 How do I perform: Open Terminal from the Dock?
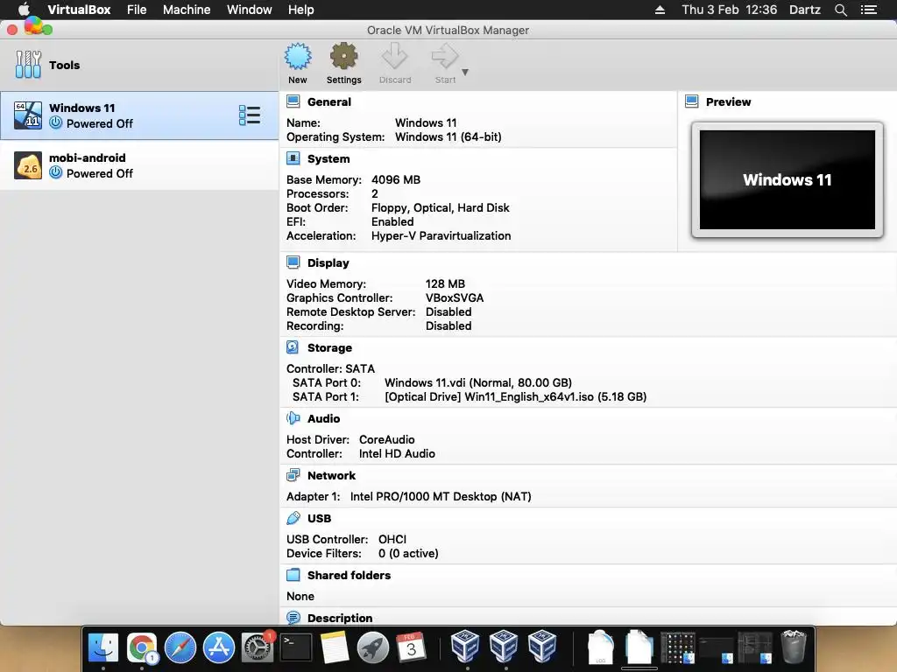(296, 647)
